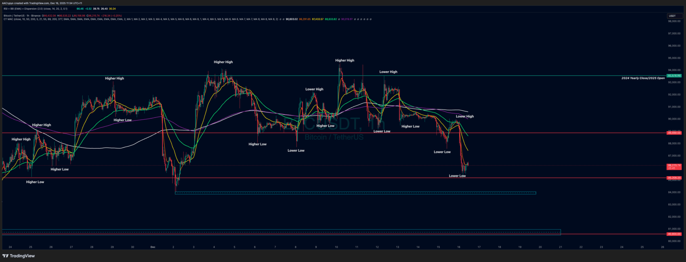Viewport: 686px width, 262px height.
Task: Click the TradingView logo at bottom left
Action: pos(18,256)
